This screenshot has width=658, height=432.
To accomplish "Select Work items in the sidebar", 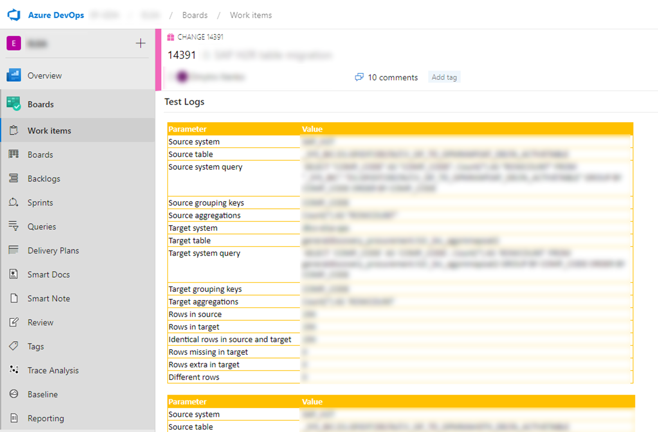I will pos(78,131).
